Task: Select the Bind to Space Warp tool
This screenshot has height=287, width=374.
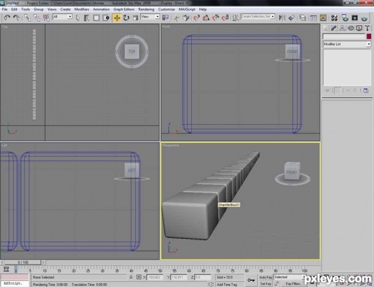Action: point(46,17)
